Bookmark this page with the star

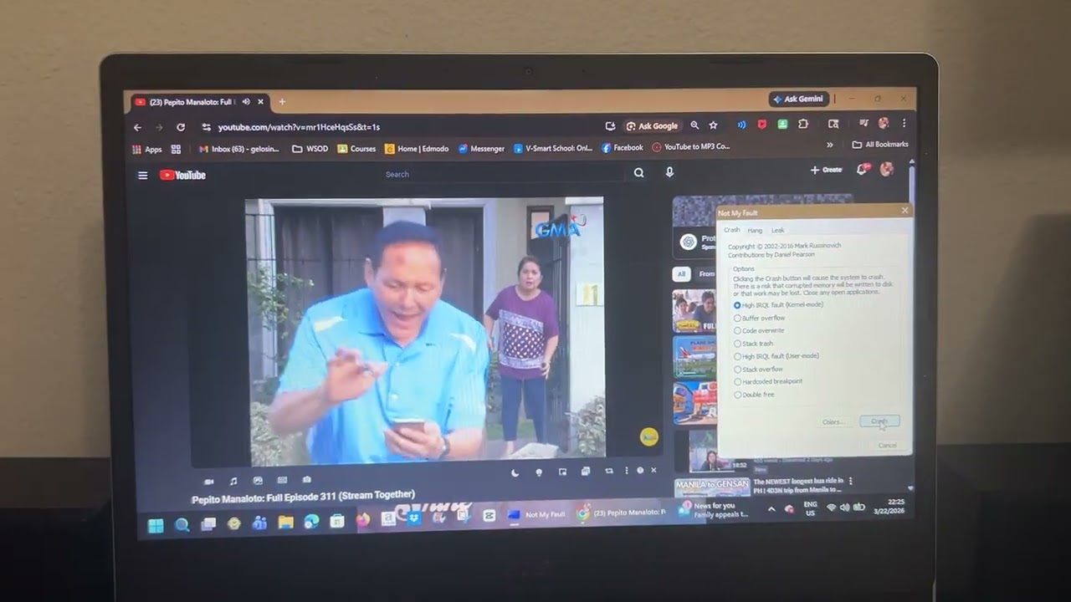click(x=713, y=125)
